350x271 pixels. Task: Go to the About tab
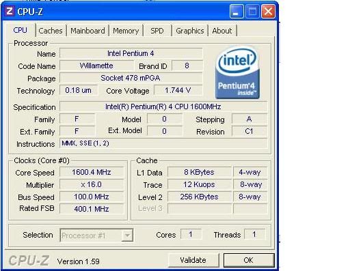pos(222,31)
